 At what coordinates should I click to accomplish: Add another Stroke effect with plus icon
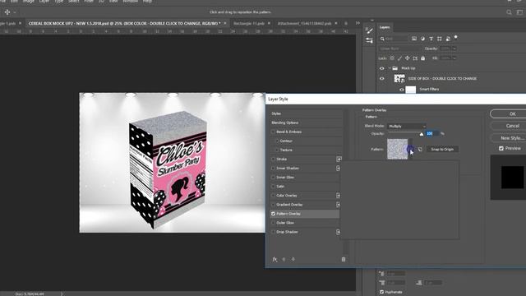click(x=339, y=159)
